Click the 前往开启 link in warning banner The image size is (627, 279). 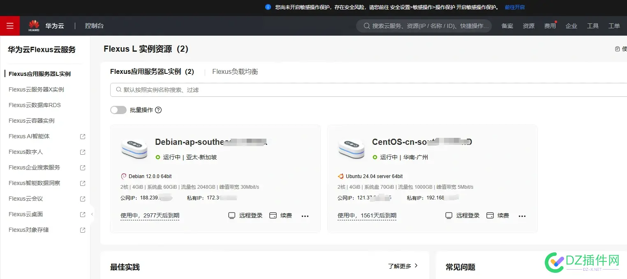(x=515, y=7)
